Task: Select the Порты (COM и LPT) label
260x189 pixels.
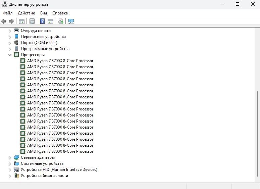Action: [39, 43]
